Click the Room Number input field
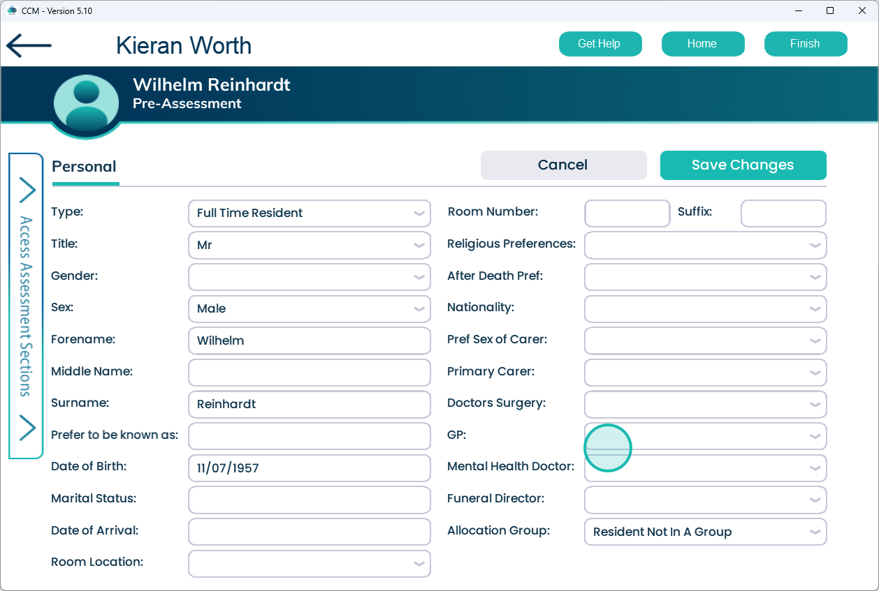879x591 pixels. [627, 214]
